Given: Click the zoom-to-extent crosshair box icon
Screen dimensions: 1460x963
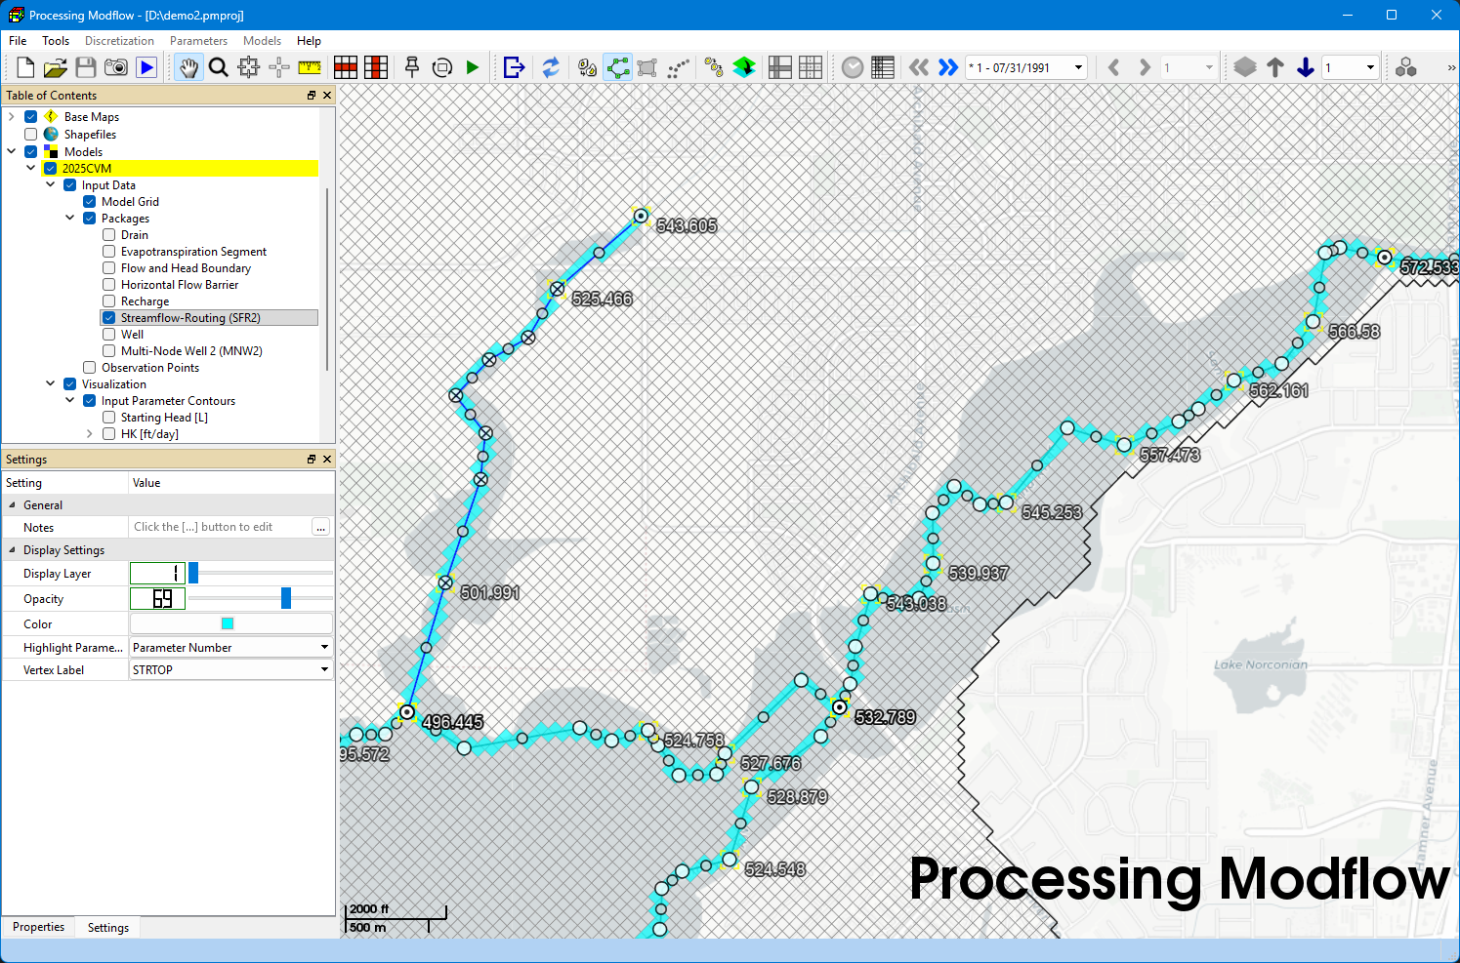Looking at the screenshot, I should [249, 67].
